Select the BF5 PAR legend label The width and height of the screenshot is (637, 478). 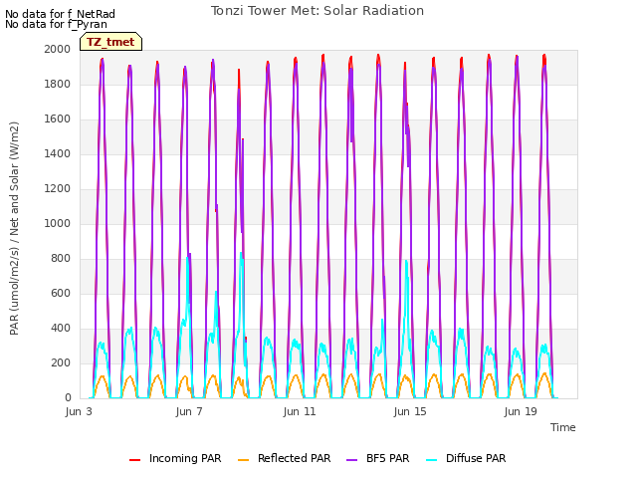(x=387, y=458)
